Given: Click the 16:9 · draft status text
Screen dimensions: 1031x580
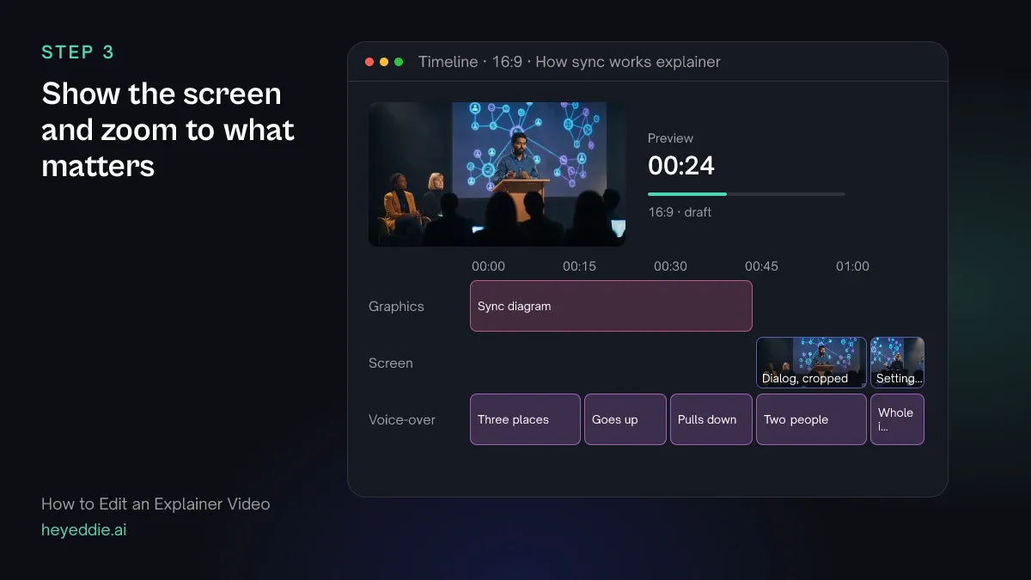Looking at the screenshot, I should click(x=680, y=211).
